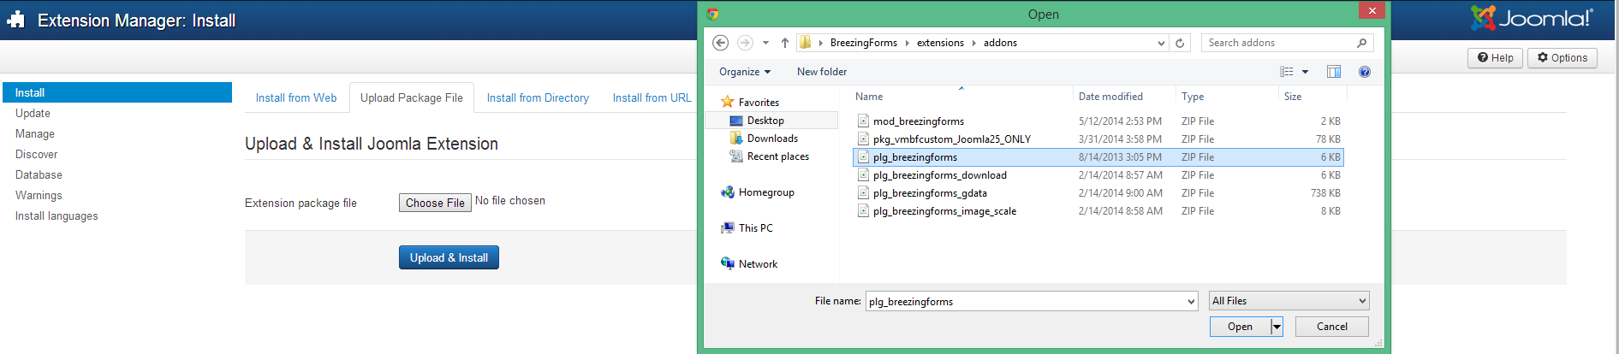Open This PC in the navigation pane
The width and height of the screenshot is (1619, 354).
coord(755,228)
